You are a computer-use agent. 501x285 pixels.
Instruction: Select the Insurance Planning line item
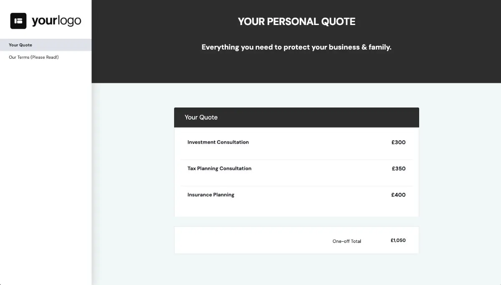tap(211, 195)
